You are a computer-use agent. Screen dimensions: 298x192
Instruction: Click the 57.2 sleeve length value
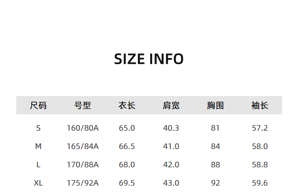(x=260, y=128)
